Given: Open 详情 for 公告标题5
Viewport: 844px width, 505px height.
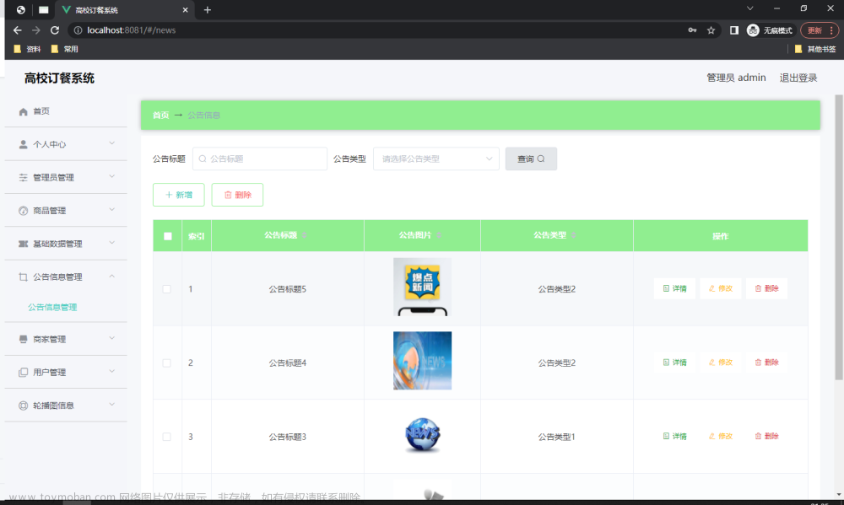Looking at the screenshot, I should click(x=674, y=288).
